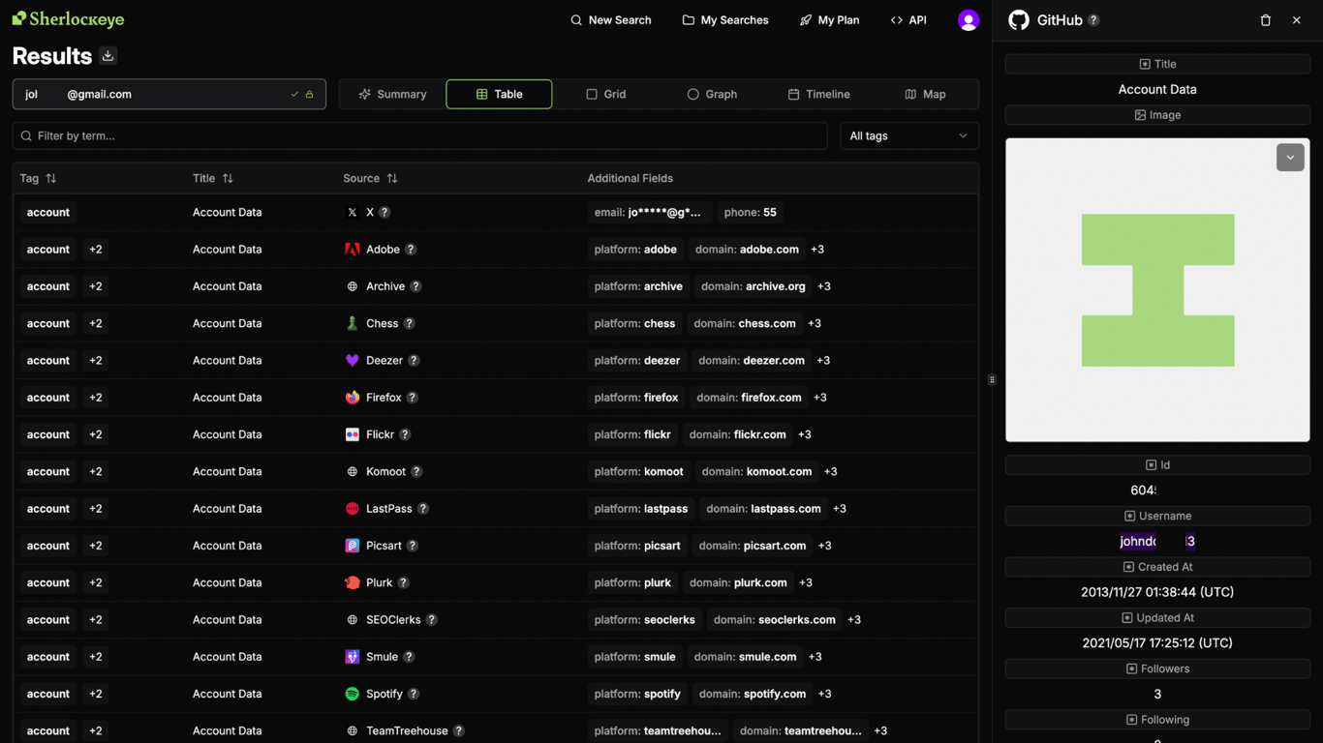Click the GitHub avatar identicon image
The image size is (1323, 743).
pyautogui.click(x=1157, y=290)
